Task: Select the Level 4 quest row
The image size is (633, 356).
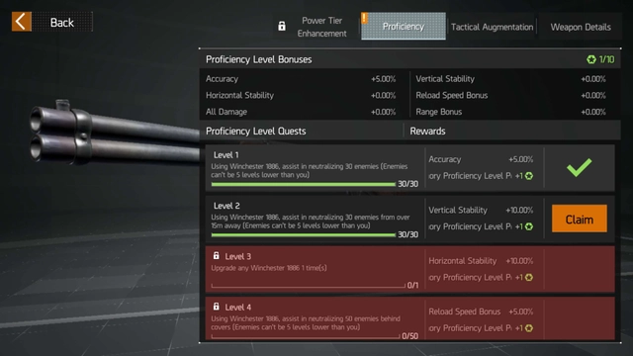Action: point(410,318)
